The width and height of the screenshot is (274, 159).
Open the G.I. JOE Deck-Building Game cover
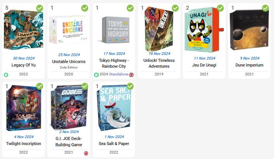pyautogui.click(x=69, y=107)
